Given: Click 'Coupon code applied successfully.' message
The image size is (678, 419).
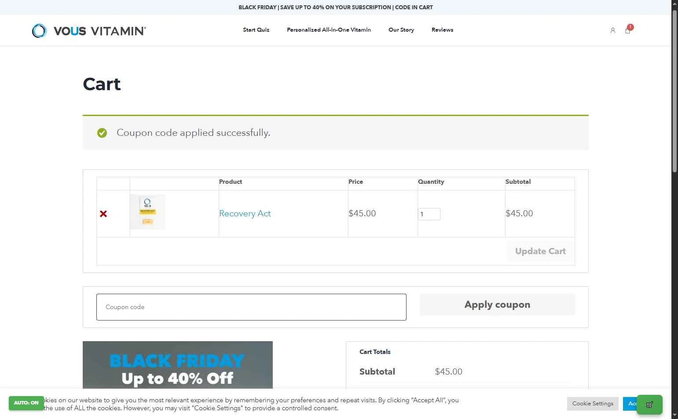Looking at the screenshot, I should click(193, 133).
